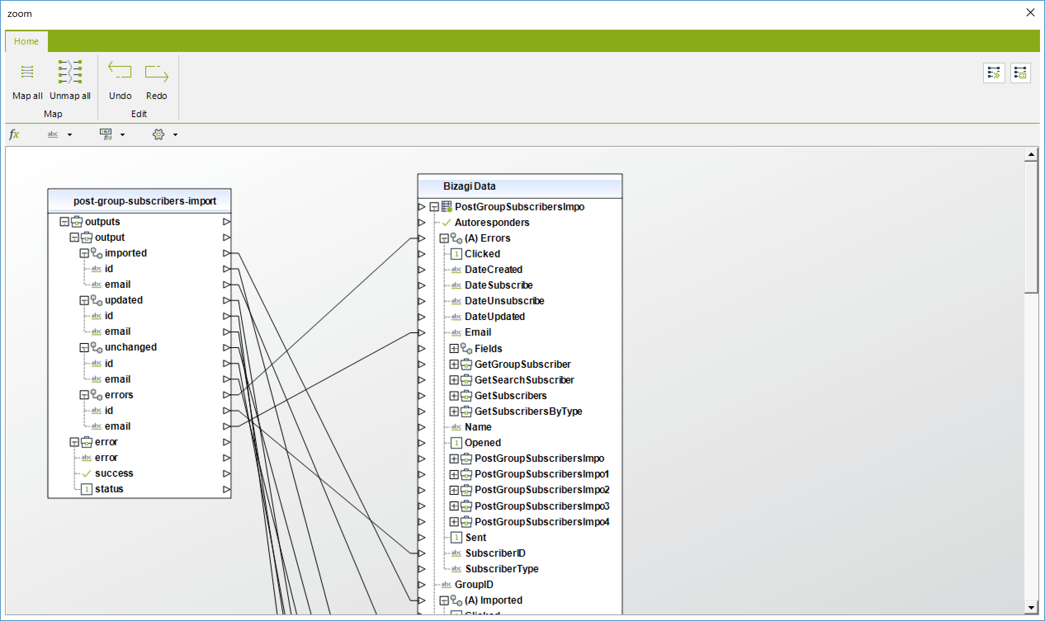Expand the GetSubscribersByType node
1045x621 pixels.
454,412
